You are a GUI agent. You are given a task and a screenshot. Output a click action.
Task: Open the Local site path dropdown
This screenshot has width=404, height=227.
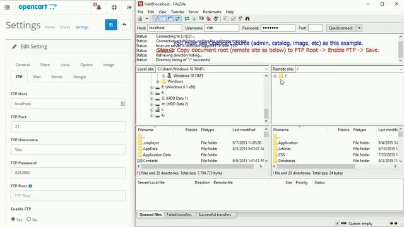tap(266, 69)
